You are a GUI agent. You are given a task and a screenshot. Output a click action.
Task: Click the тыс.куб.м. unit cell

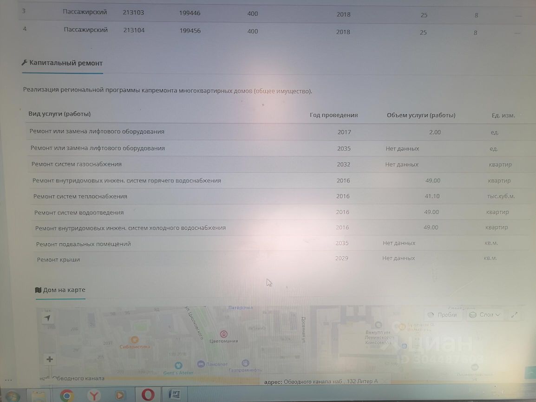pos(501,196)
